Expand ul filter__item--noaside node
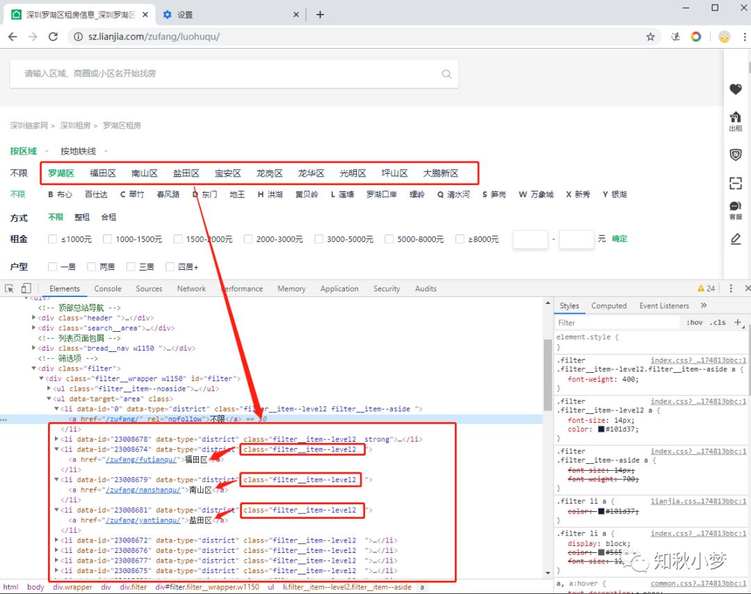The height and width of the screenshot is (594, 751). pos(49,389)
